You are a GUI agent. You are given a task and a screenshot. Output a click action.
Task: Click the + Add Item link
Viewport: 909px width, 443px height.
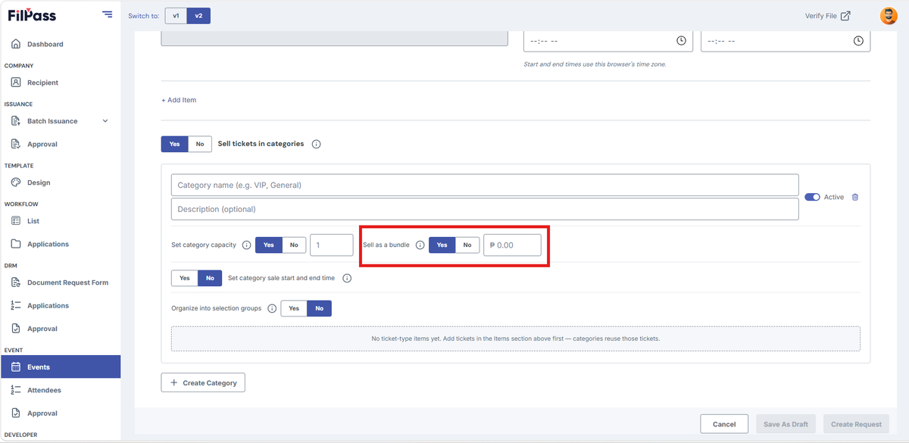[x=179, y=100]
